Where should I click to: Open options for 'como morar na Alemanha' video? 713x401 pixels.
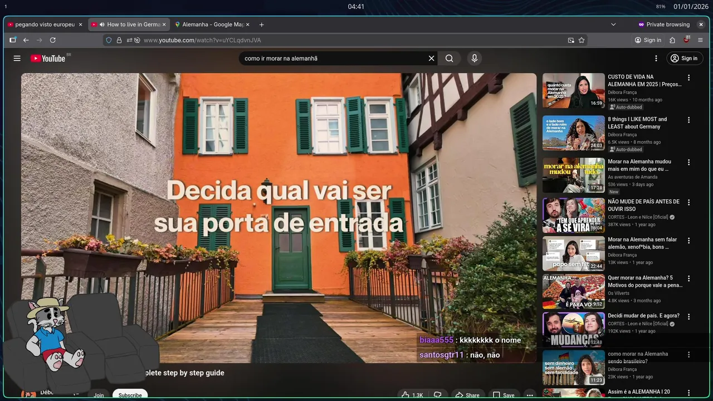(x=688, y=355)
